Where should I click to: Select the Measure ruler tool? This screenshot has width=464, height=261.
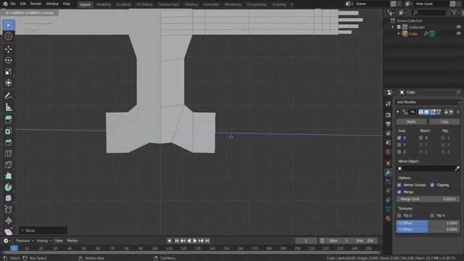(8, 107)
